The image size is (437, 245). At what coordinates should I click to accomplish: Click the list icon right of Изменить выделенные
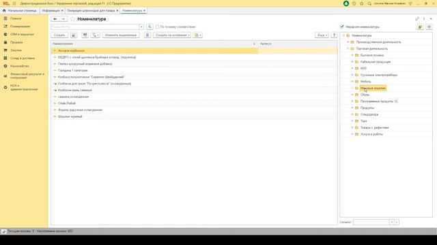pyautogui.click(x=147, y=35)
